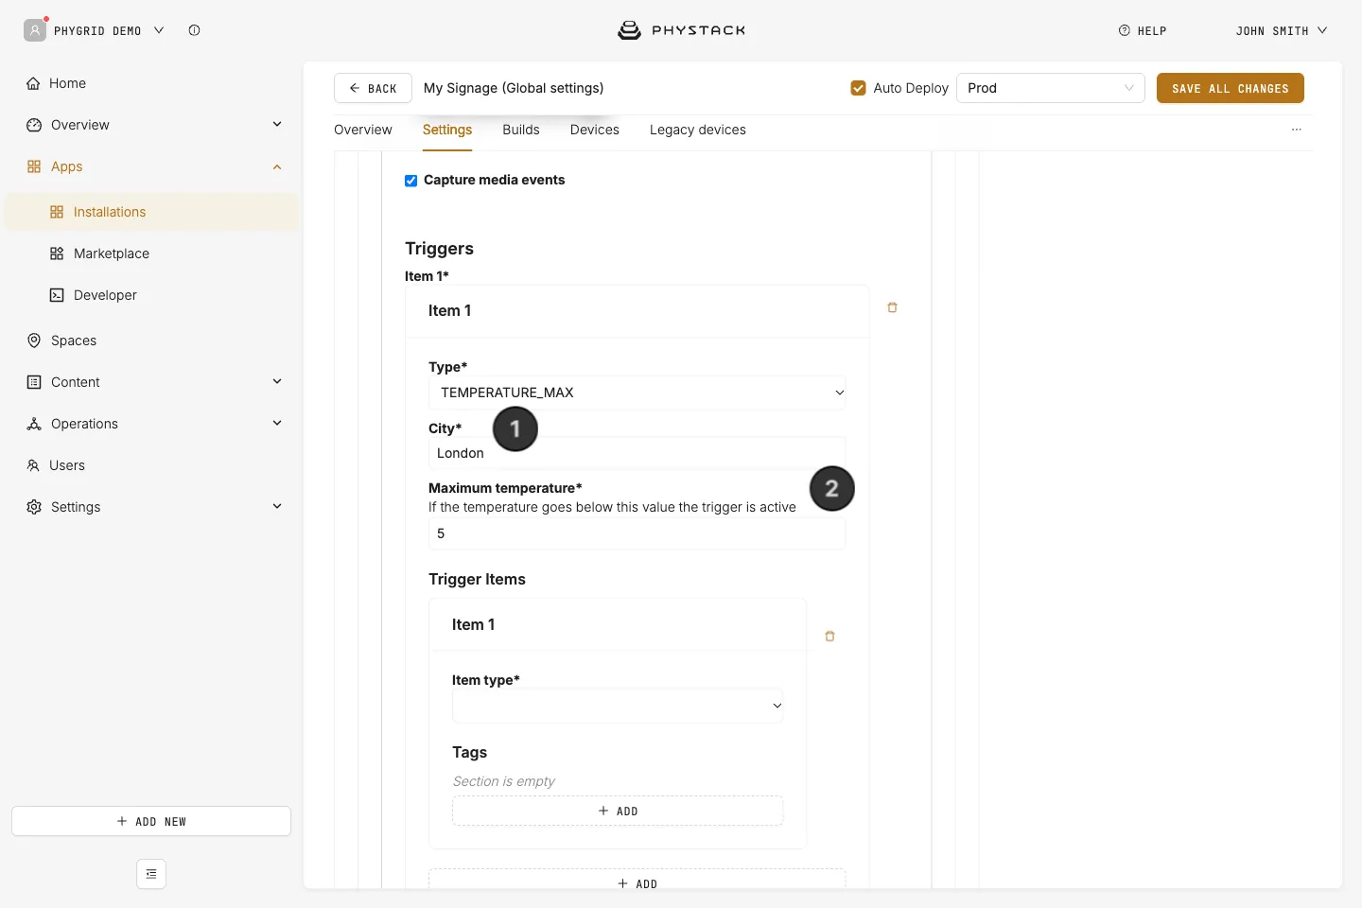Click the Phygrid Demo tenant avatar

point(35,30)
